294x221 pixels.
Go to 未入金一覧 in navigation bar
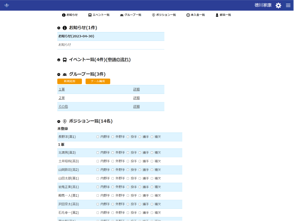click(195, 15)
